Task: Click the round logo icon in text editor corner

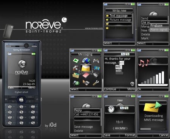Action: coord(132,84)
